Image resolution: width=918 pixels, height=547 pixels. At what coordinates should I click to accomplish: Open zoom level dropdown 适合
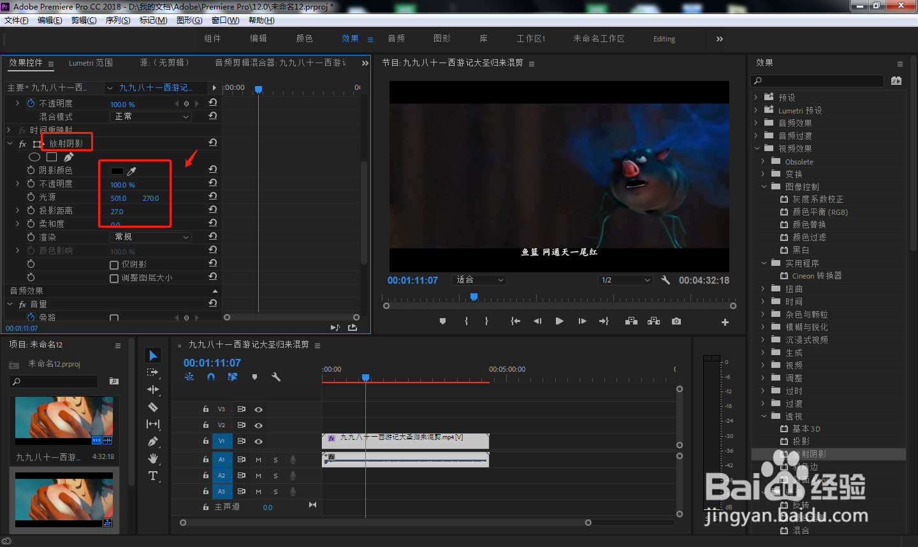(479, 280)
